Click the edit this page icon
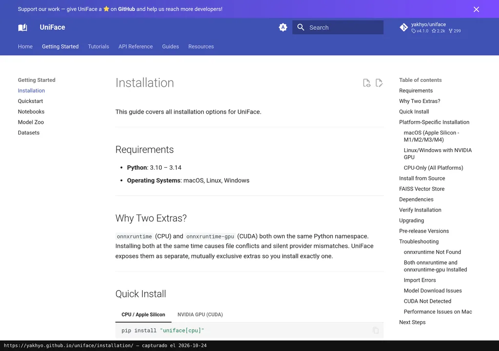 tap(379, 83)
